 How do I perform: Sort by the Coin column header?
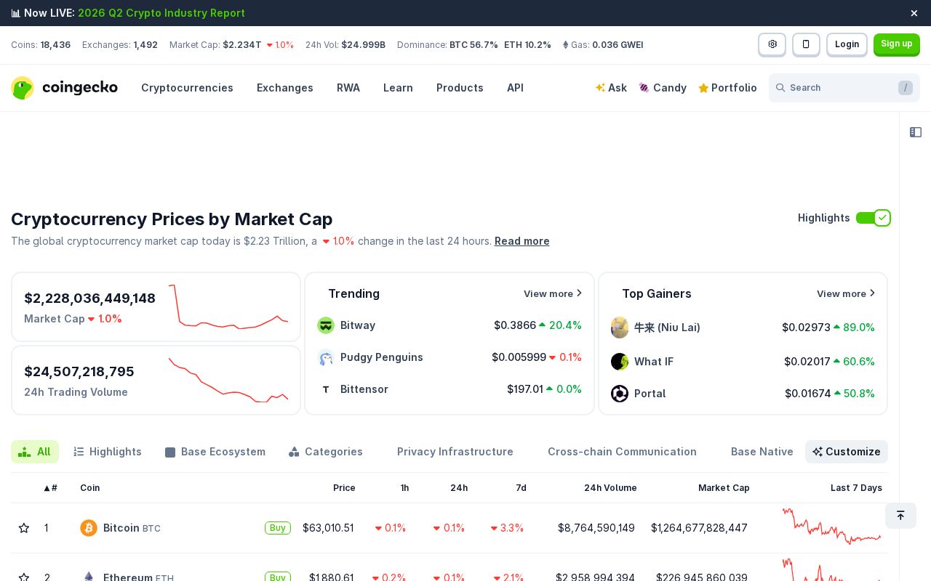tap(90, 488)
